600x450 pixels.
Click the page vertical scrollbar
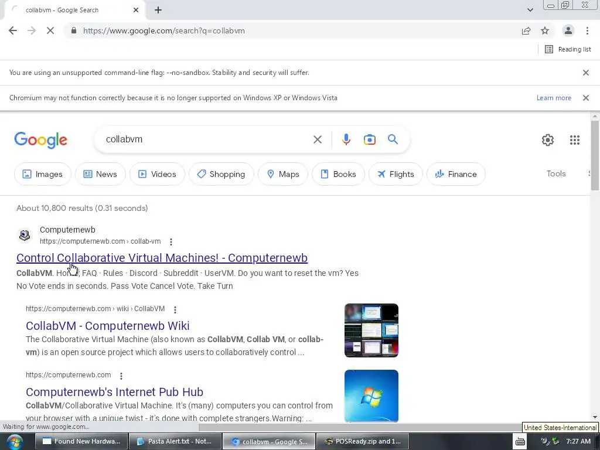pos(595,155)
